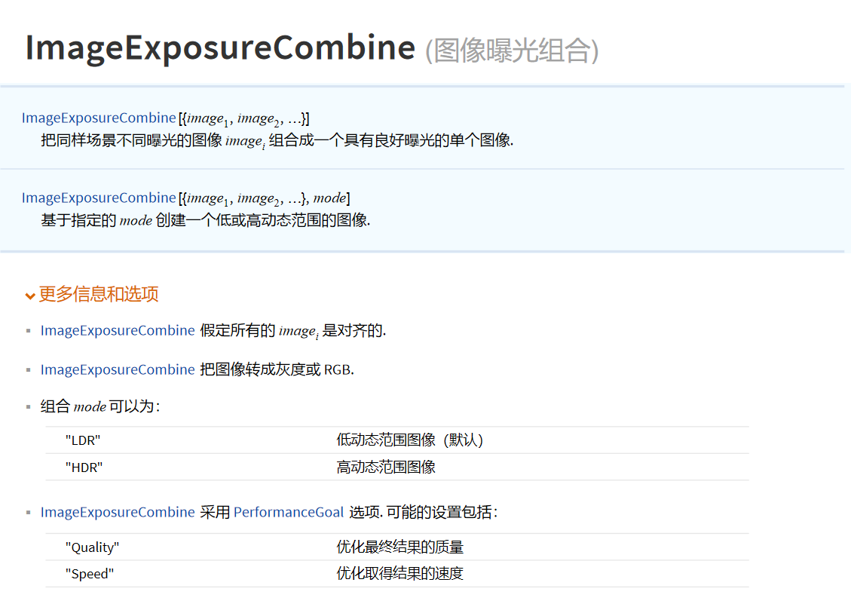Click the italic mode argument in second usage
This screenshot has width=851, height=607.
click(329, 198)
